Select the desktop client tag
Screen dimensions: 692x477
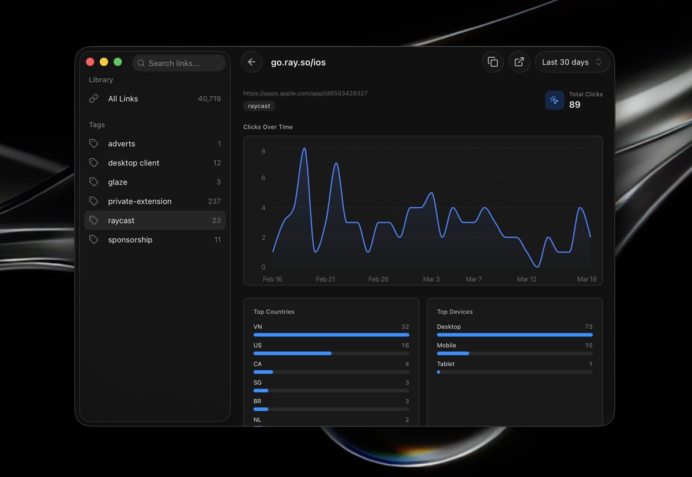pyautogui.click(x=155, y=163)
